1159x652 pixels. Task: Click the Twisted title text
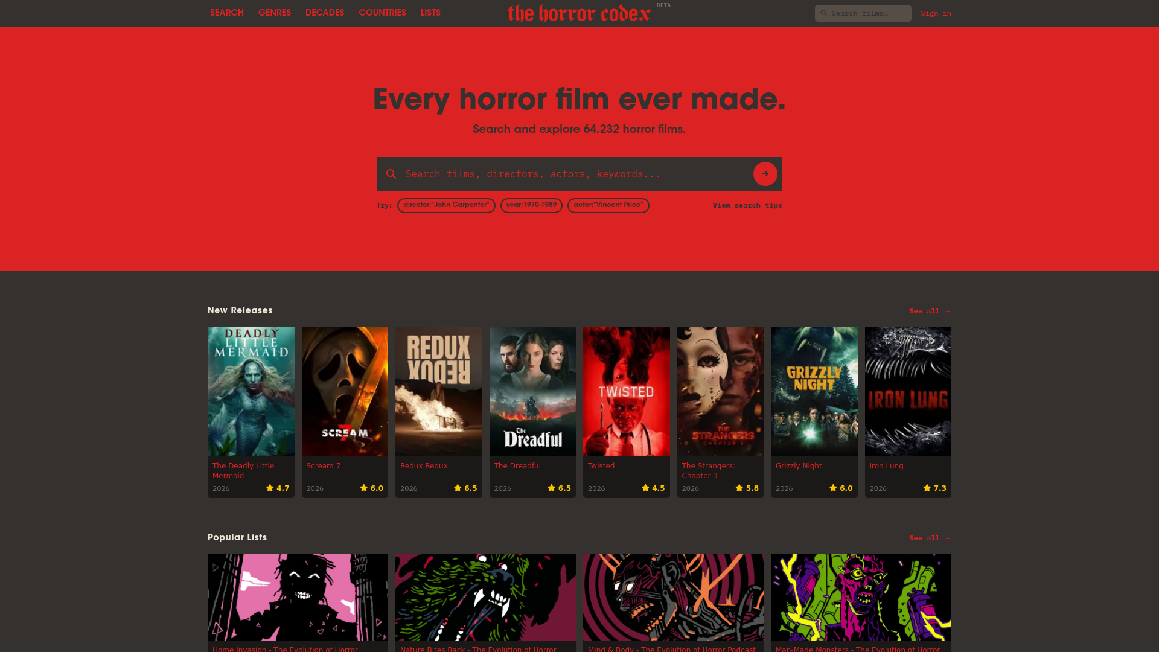click(x=601, y=466)
